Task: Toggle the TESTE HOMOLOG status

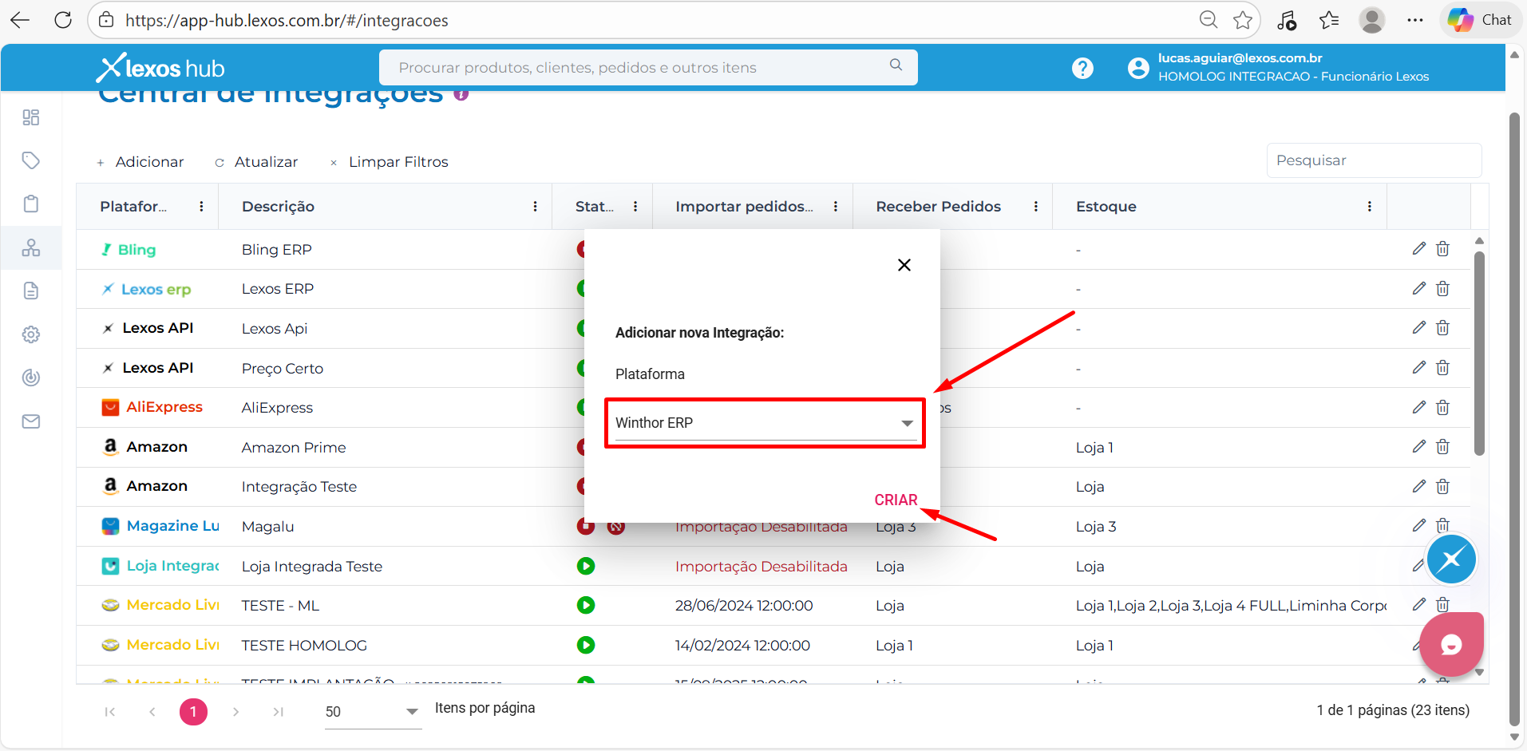Action: [x=586, y=645]
